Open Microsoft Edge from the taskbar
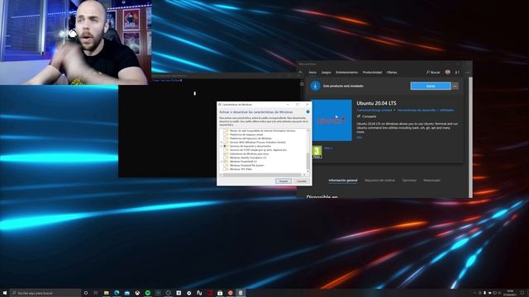The height and width of the screenshot is (297, 529). [x=117, y=293]
